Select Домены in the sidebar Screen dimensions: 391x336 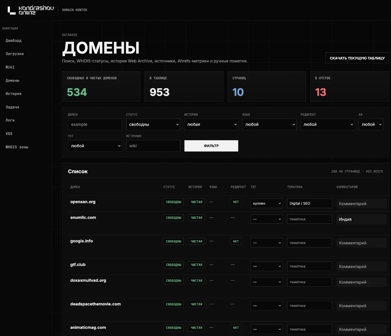(x=12, y=81)
